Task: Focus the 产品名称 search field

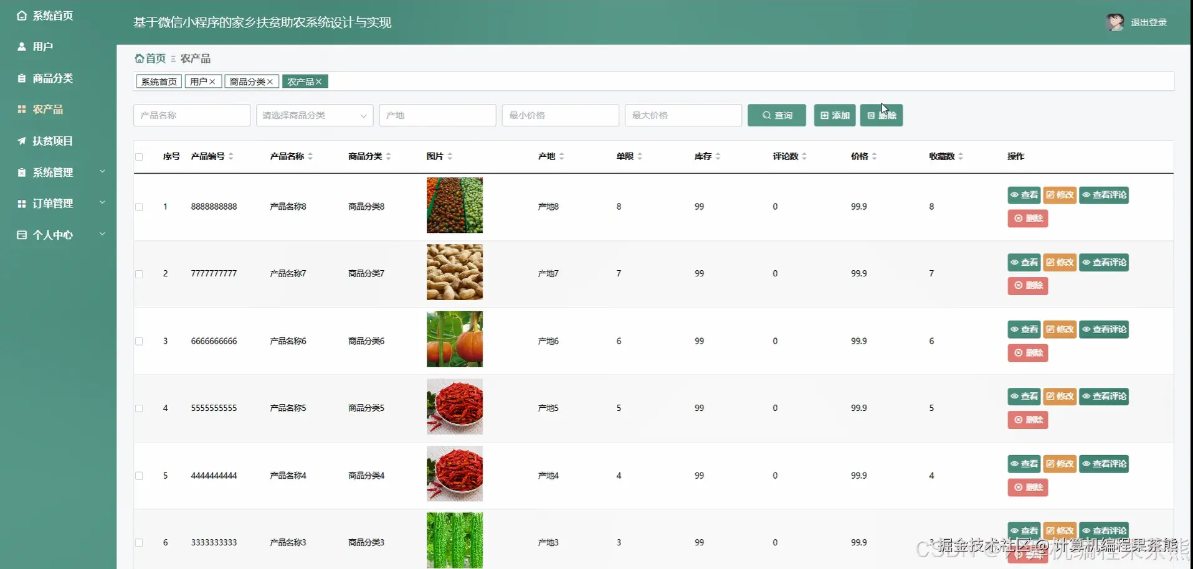Action: pyautogui.click(x=192, y=115)
